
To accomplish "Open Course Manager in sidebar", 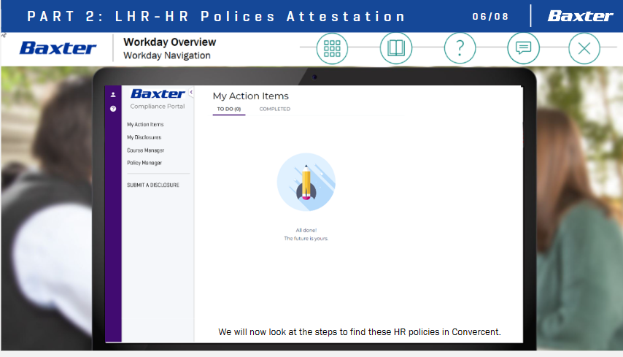I will coord(145,150).
